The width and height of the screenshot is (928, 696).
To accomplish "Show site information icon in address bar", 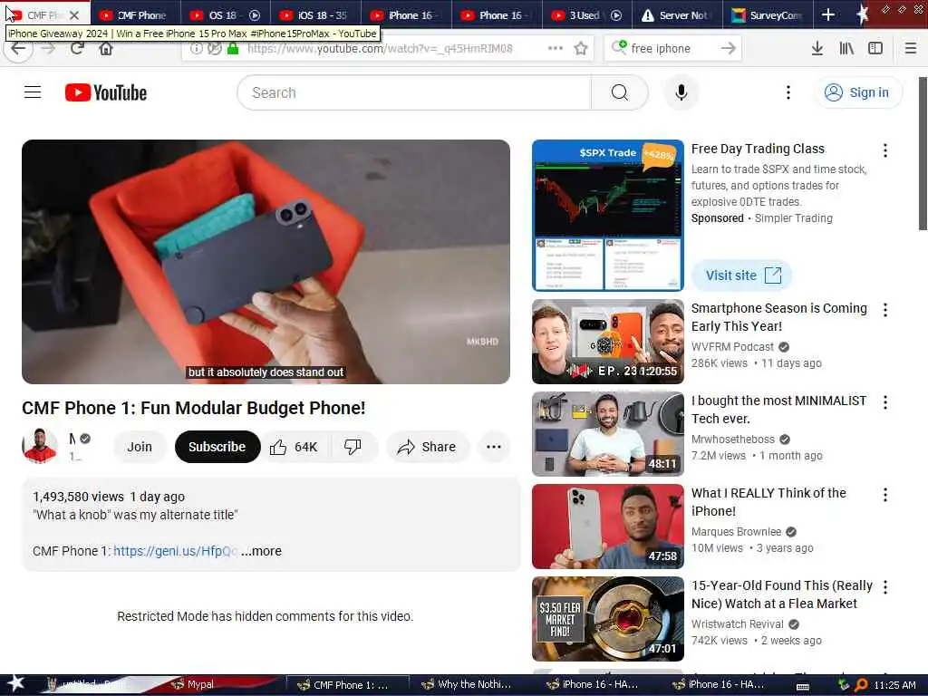I will [197, 48].
